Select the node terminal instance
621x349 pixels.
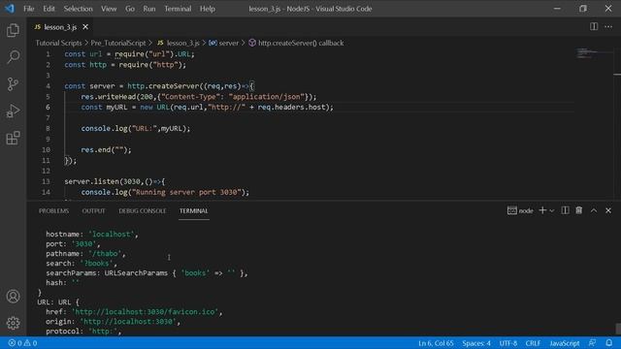click(520, 210)
